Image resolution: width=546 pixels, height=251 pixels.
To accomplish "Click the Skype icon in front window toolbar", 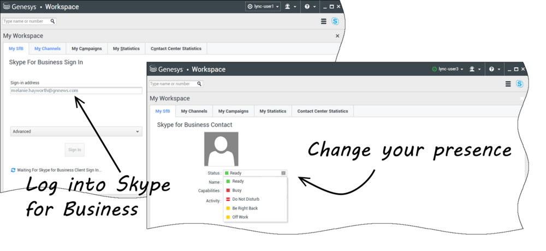I will [x=519, y=84].
